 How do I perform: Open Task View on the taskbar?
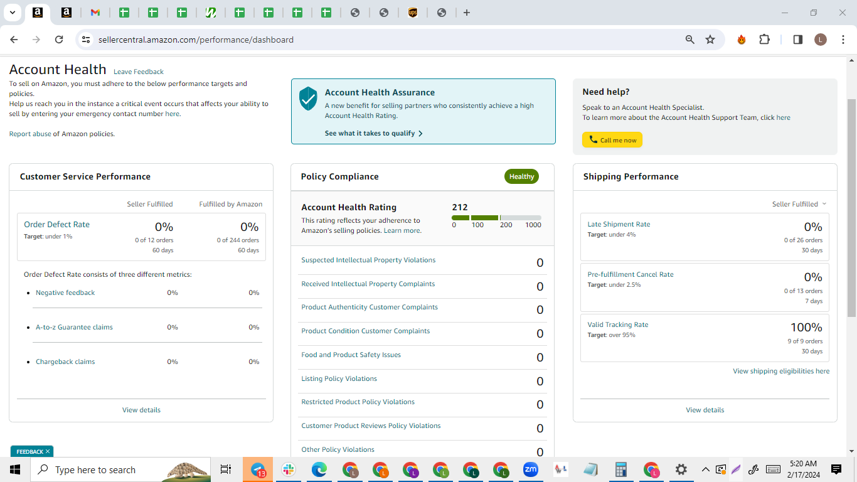pos(226,469)
